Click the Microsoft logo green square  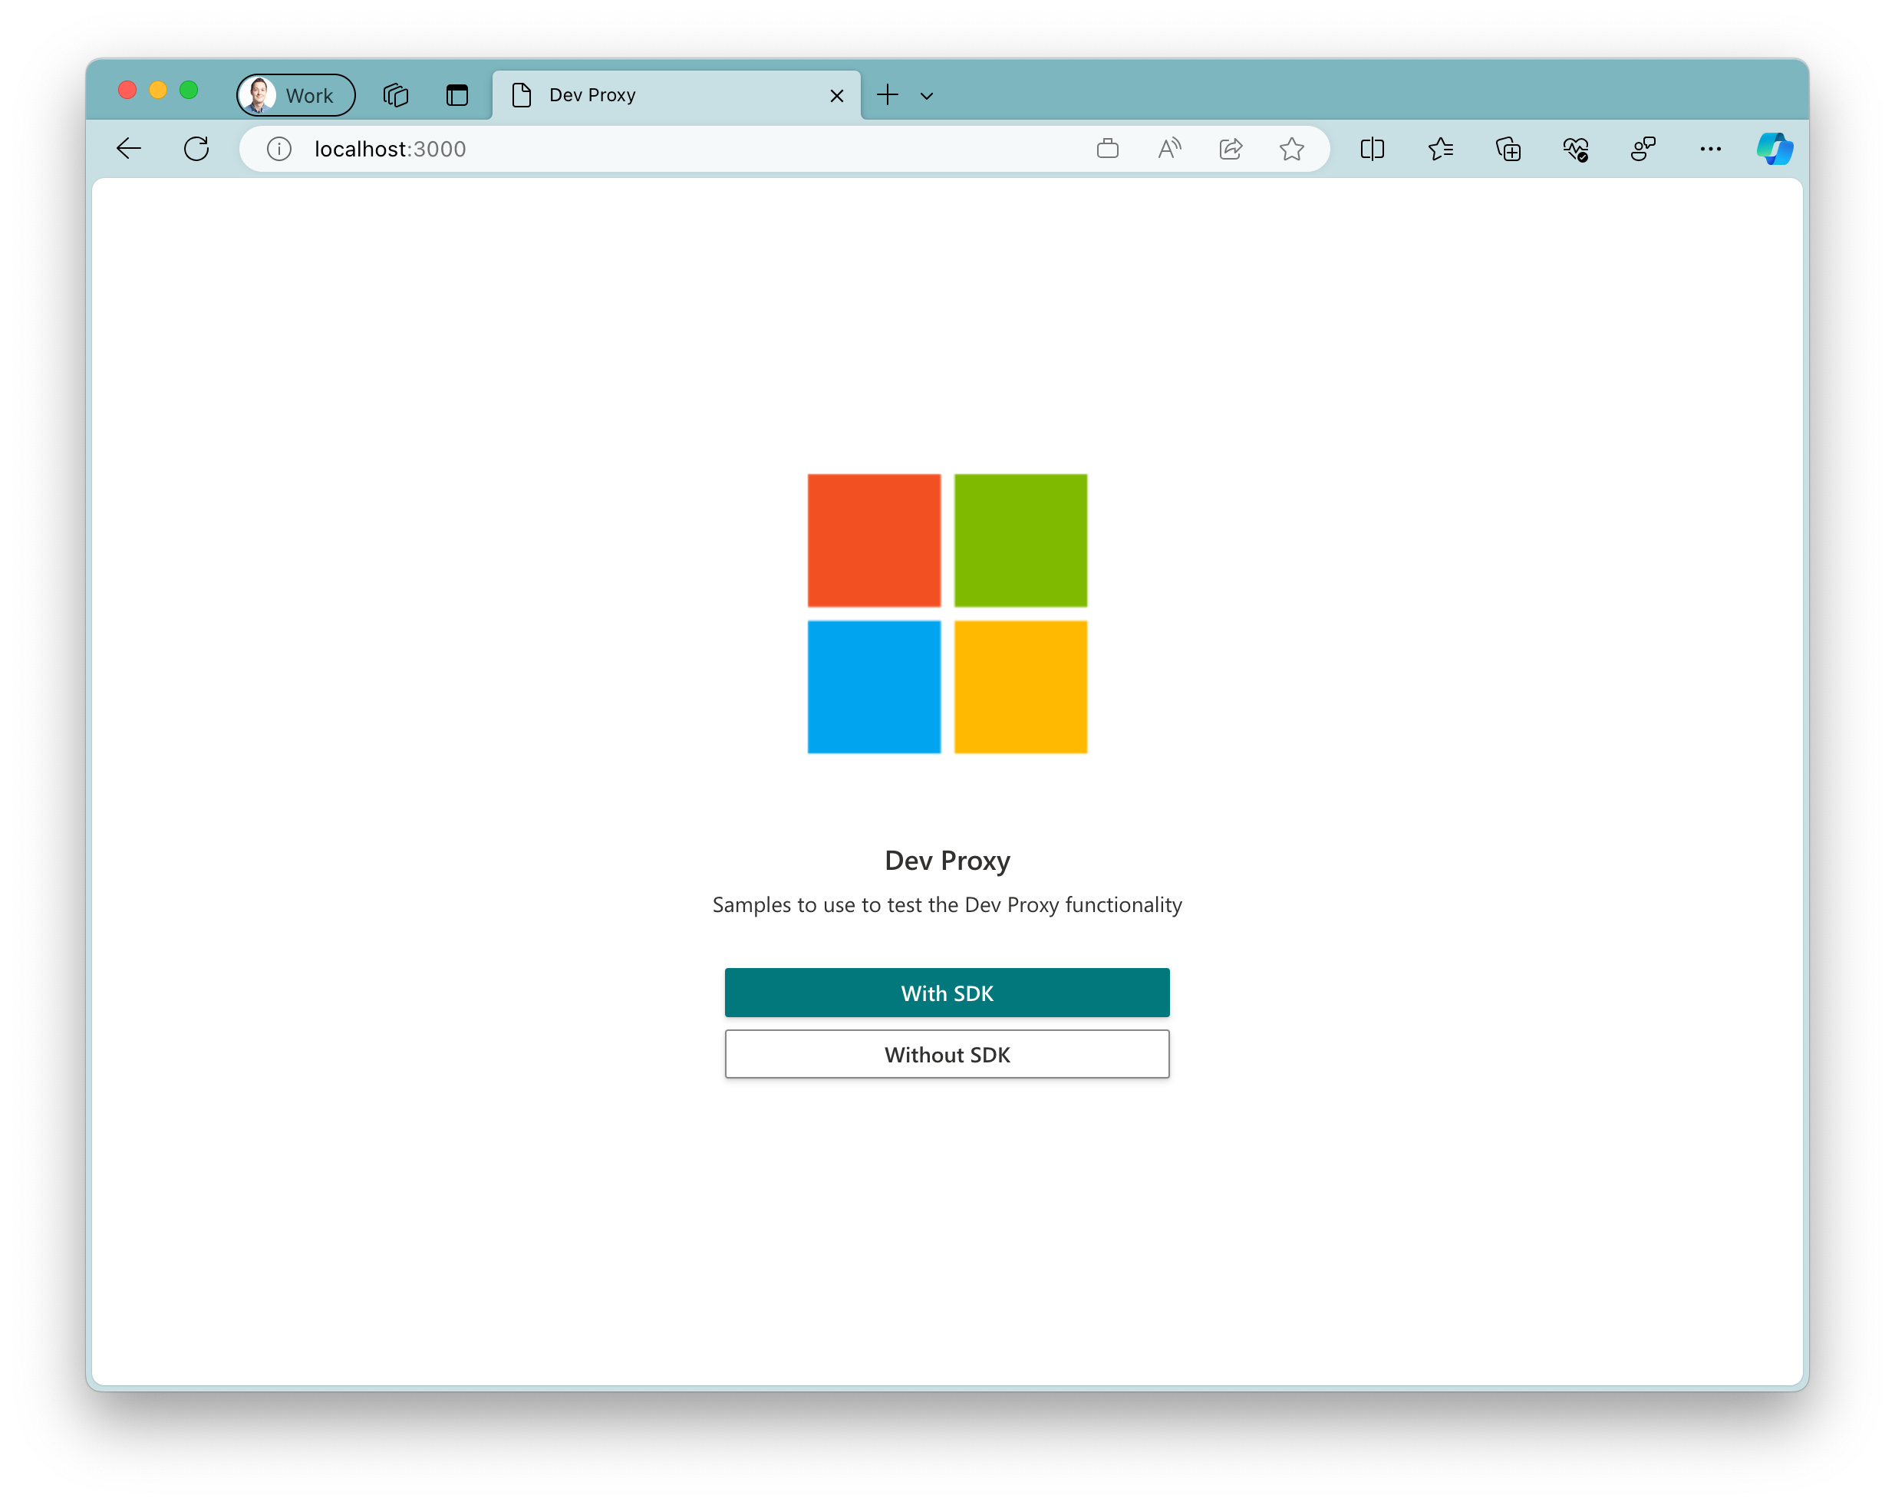pyautogui.click(x=1020, y=539)
